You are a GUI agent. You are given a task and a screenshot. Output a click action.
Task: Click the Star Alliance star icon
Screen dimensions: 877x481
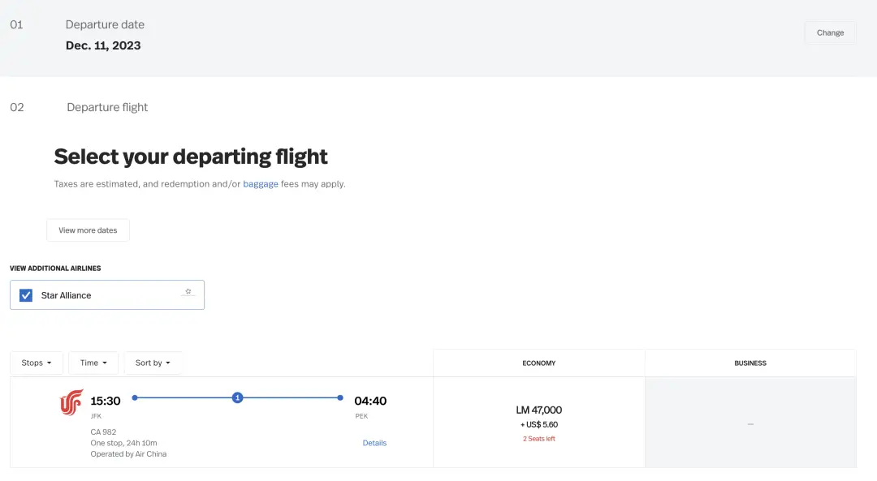click(188, 292)
